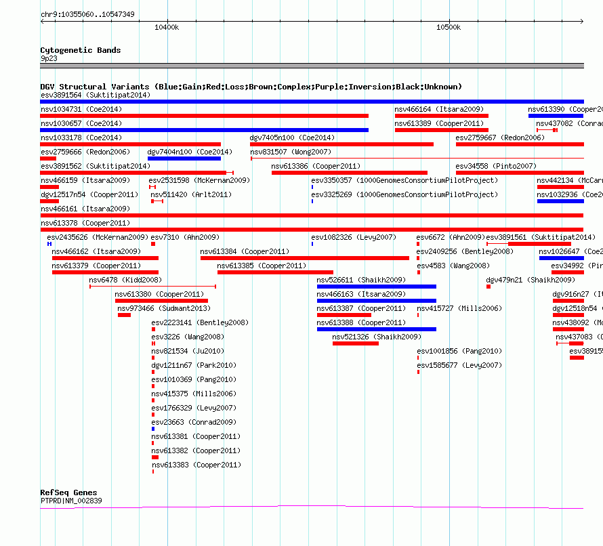Click the nsv466159 (Itsara2009) label
This screenshot has width=603, height=546.
[85, 180]
